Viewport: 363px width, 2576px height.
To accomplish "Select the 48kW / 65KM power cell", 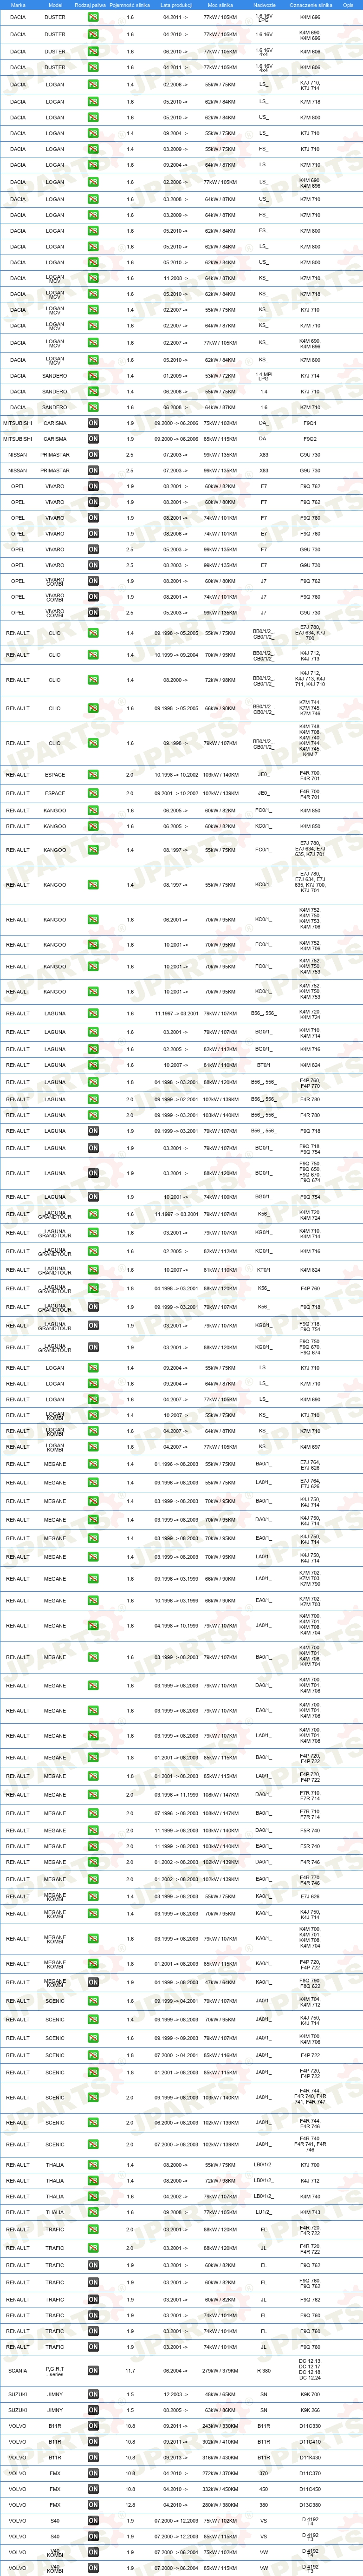I will (x=220, y=2394).
